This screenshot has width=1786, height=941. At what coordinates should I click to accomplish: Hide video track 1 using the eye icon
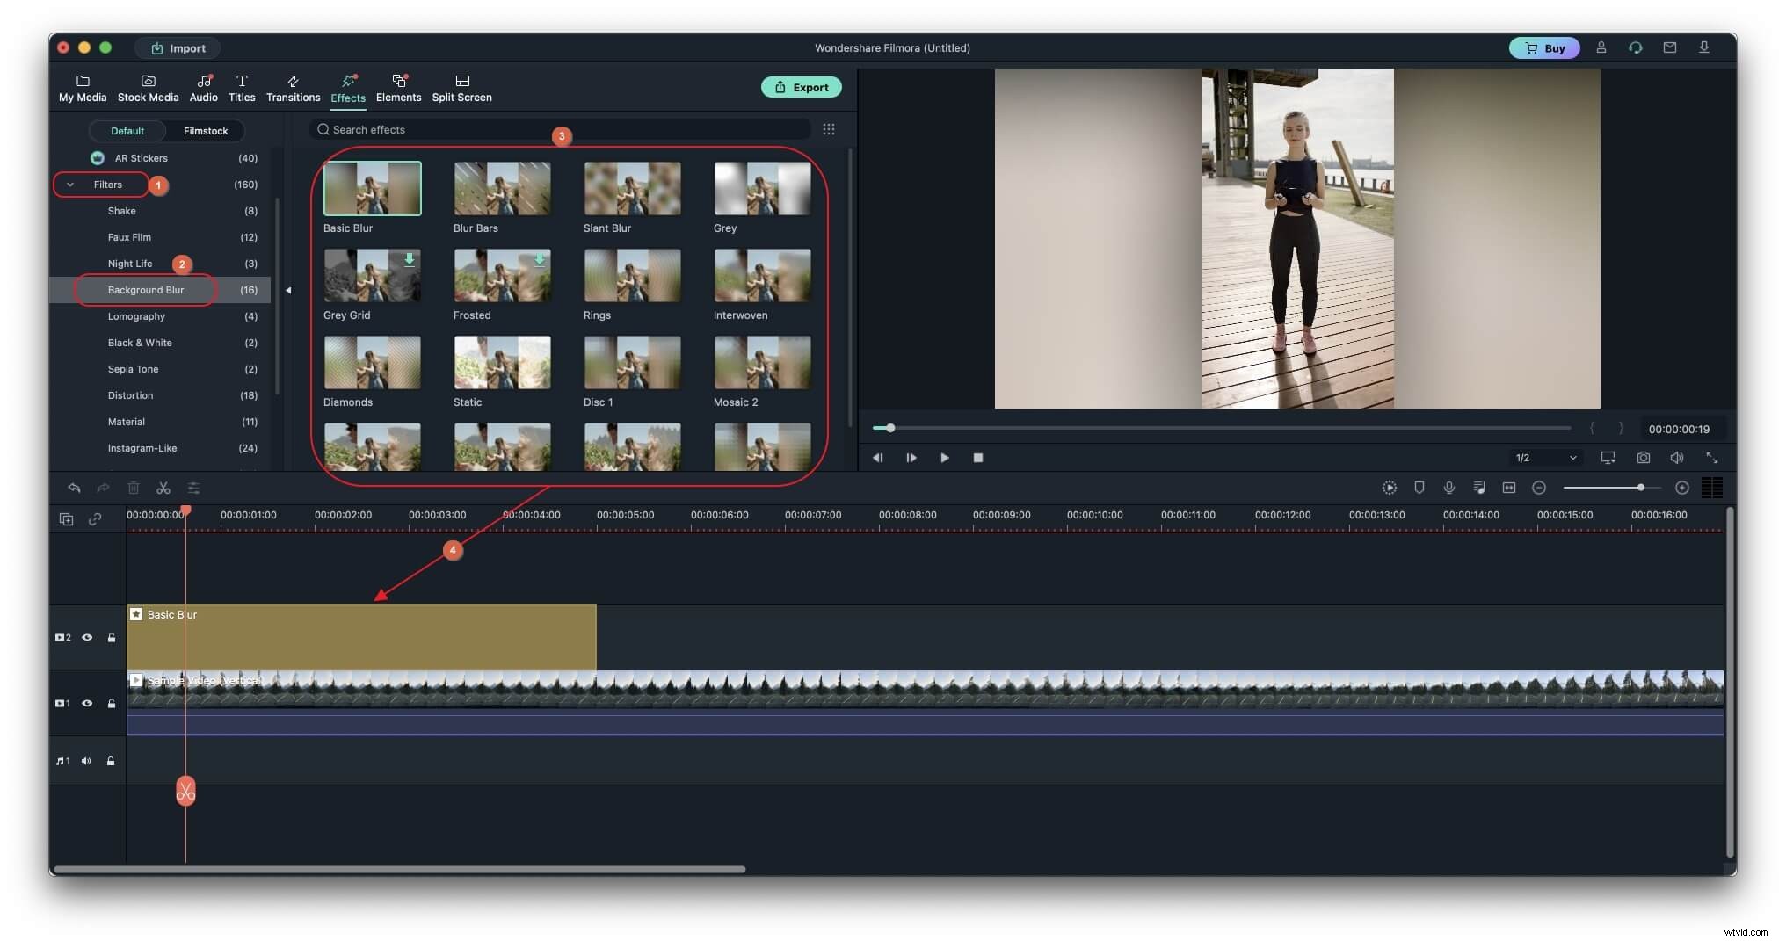tap(87, 704)
